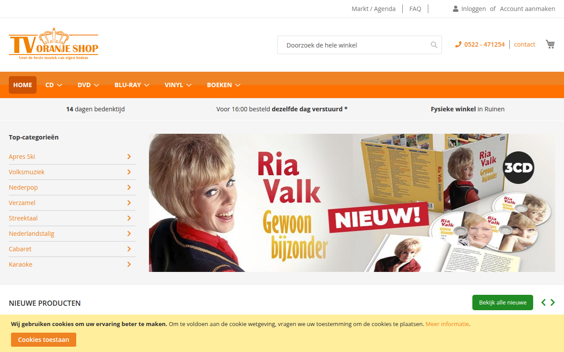Click chevron next to Apres Ski

coord(129,157)
